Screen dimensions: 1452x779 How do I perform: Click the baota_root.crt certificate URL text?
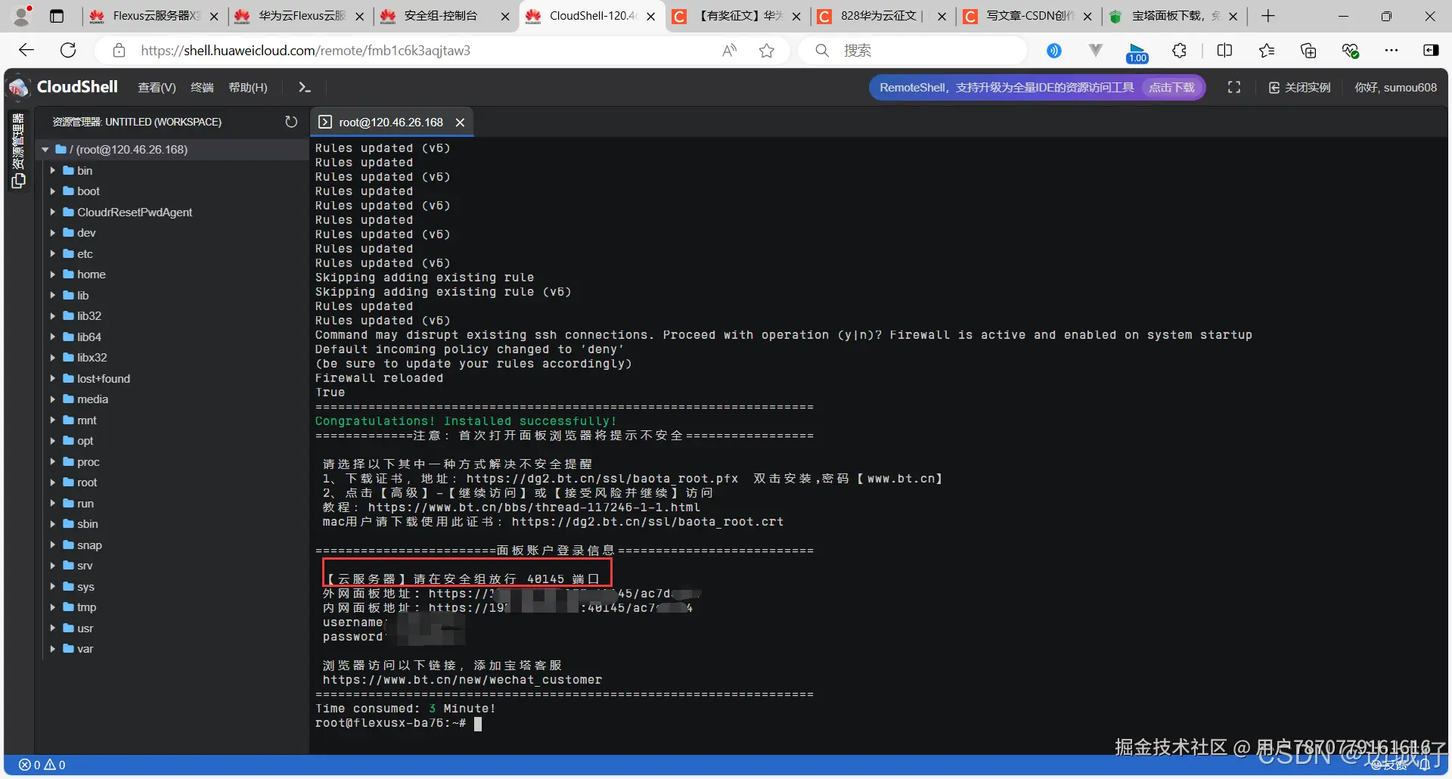[647, 523]
